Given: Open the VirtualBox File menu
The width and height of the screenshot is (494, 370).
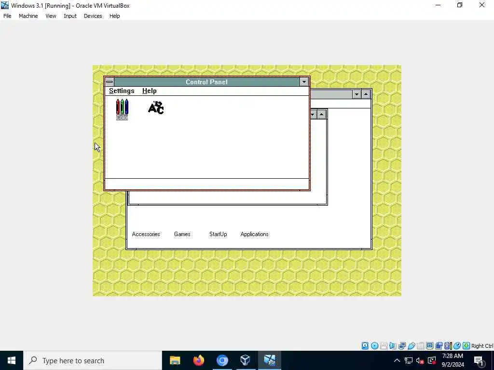Looking at the screenshot, I should pyautogui.click(x=7, y=16).
